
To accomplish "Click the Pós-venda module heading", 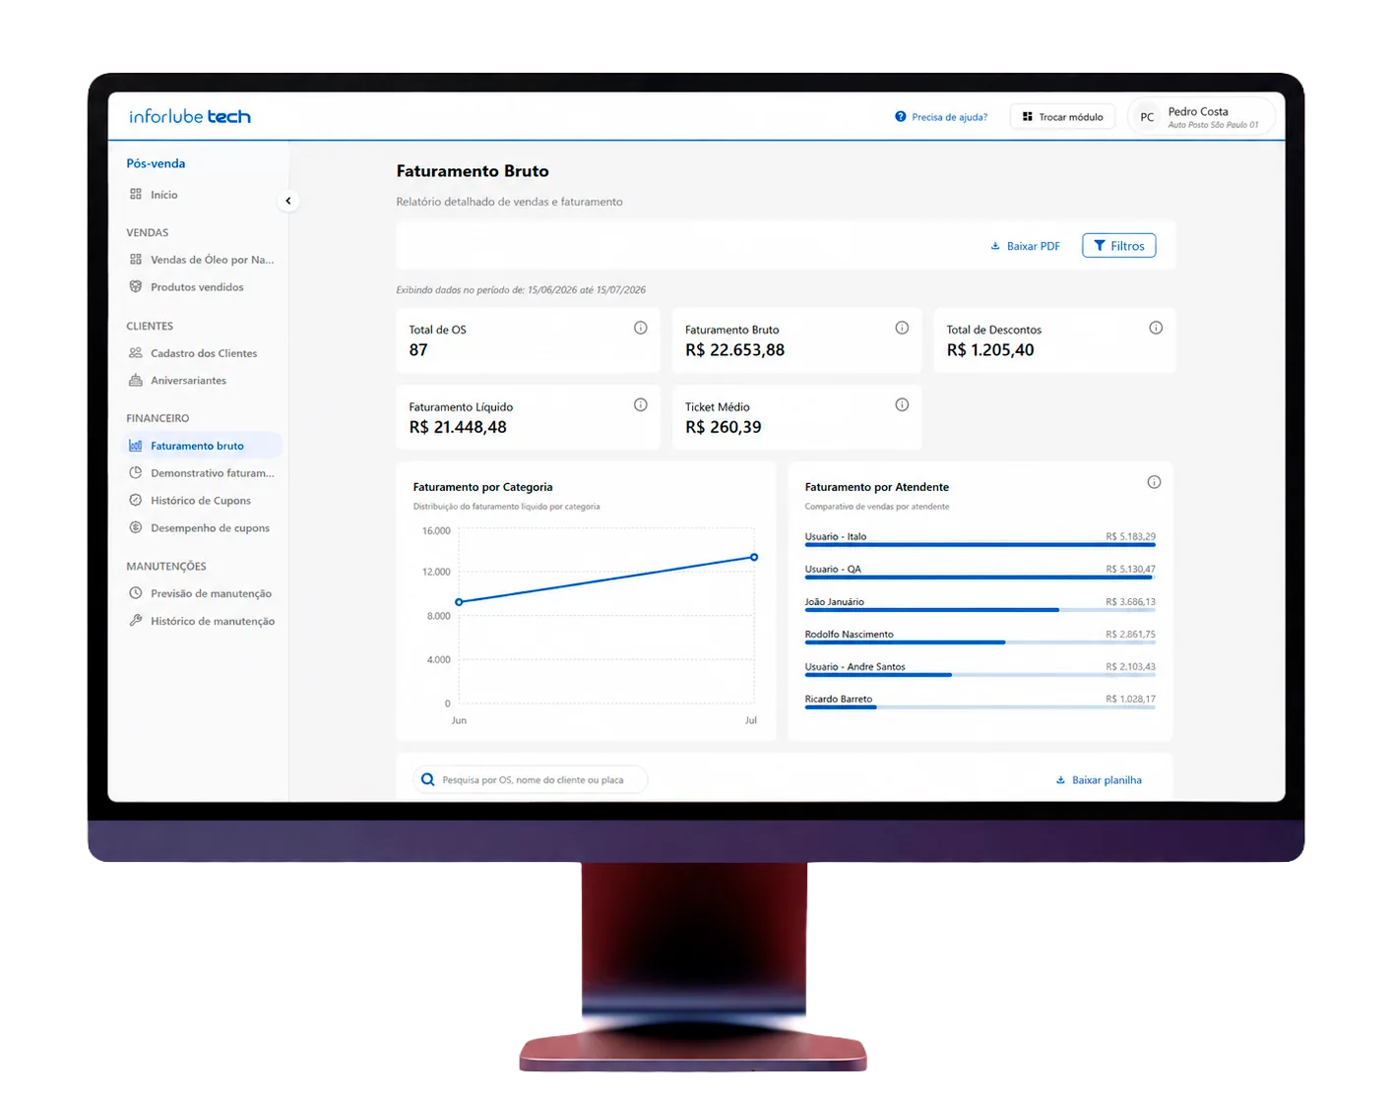I will 156,163.
